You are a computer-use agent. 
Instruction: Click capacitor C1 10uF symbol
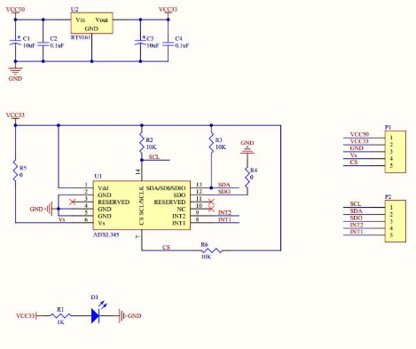pyautogui.click(x=15, y=43)
